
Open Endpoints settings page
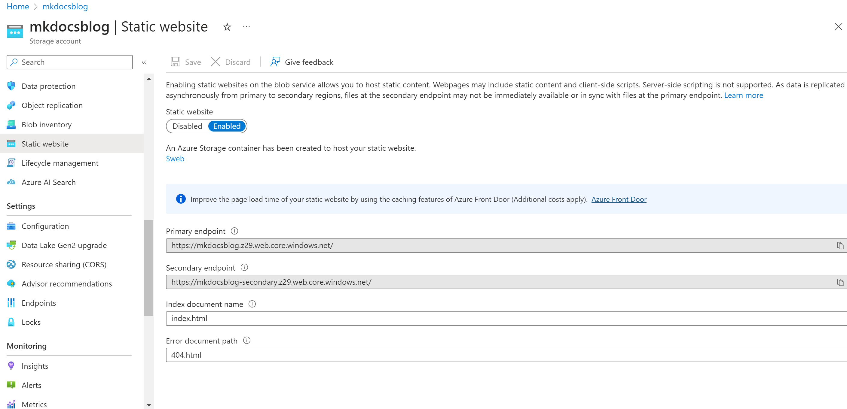pyautogui.click(x=72, y=303)
